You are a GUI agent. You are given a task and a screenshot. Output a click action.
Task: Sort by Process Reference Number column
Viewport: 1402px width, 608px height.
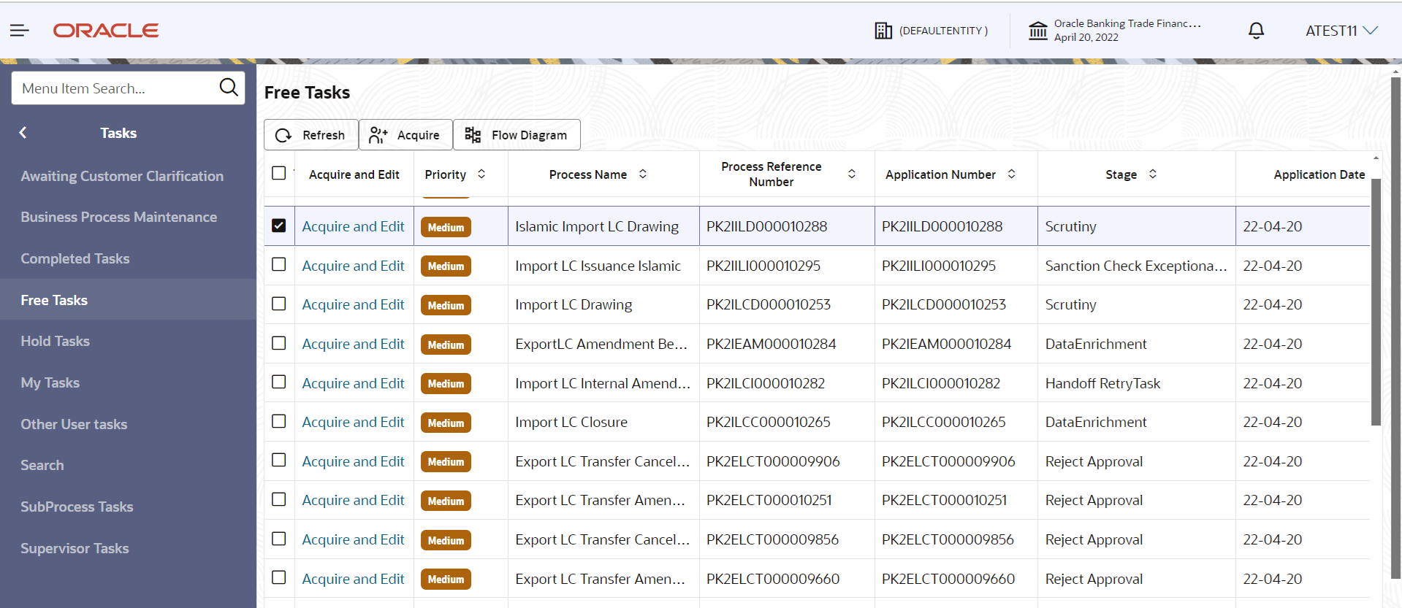click(x=852, y=174)
